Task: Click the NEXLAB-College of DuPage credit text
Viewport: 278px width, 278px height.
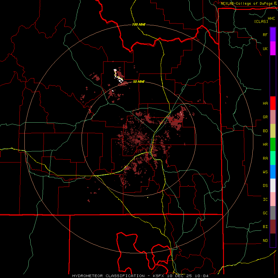Action: pyautogui.click(x=246, y=3)
